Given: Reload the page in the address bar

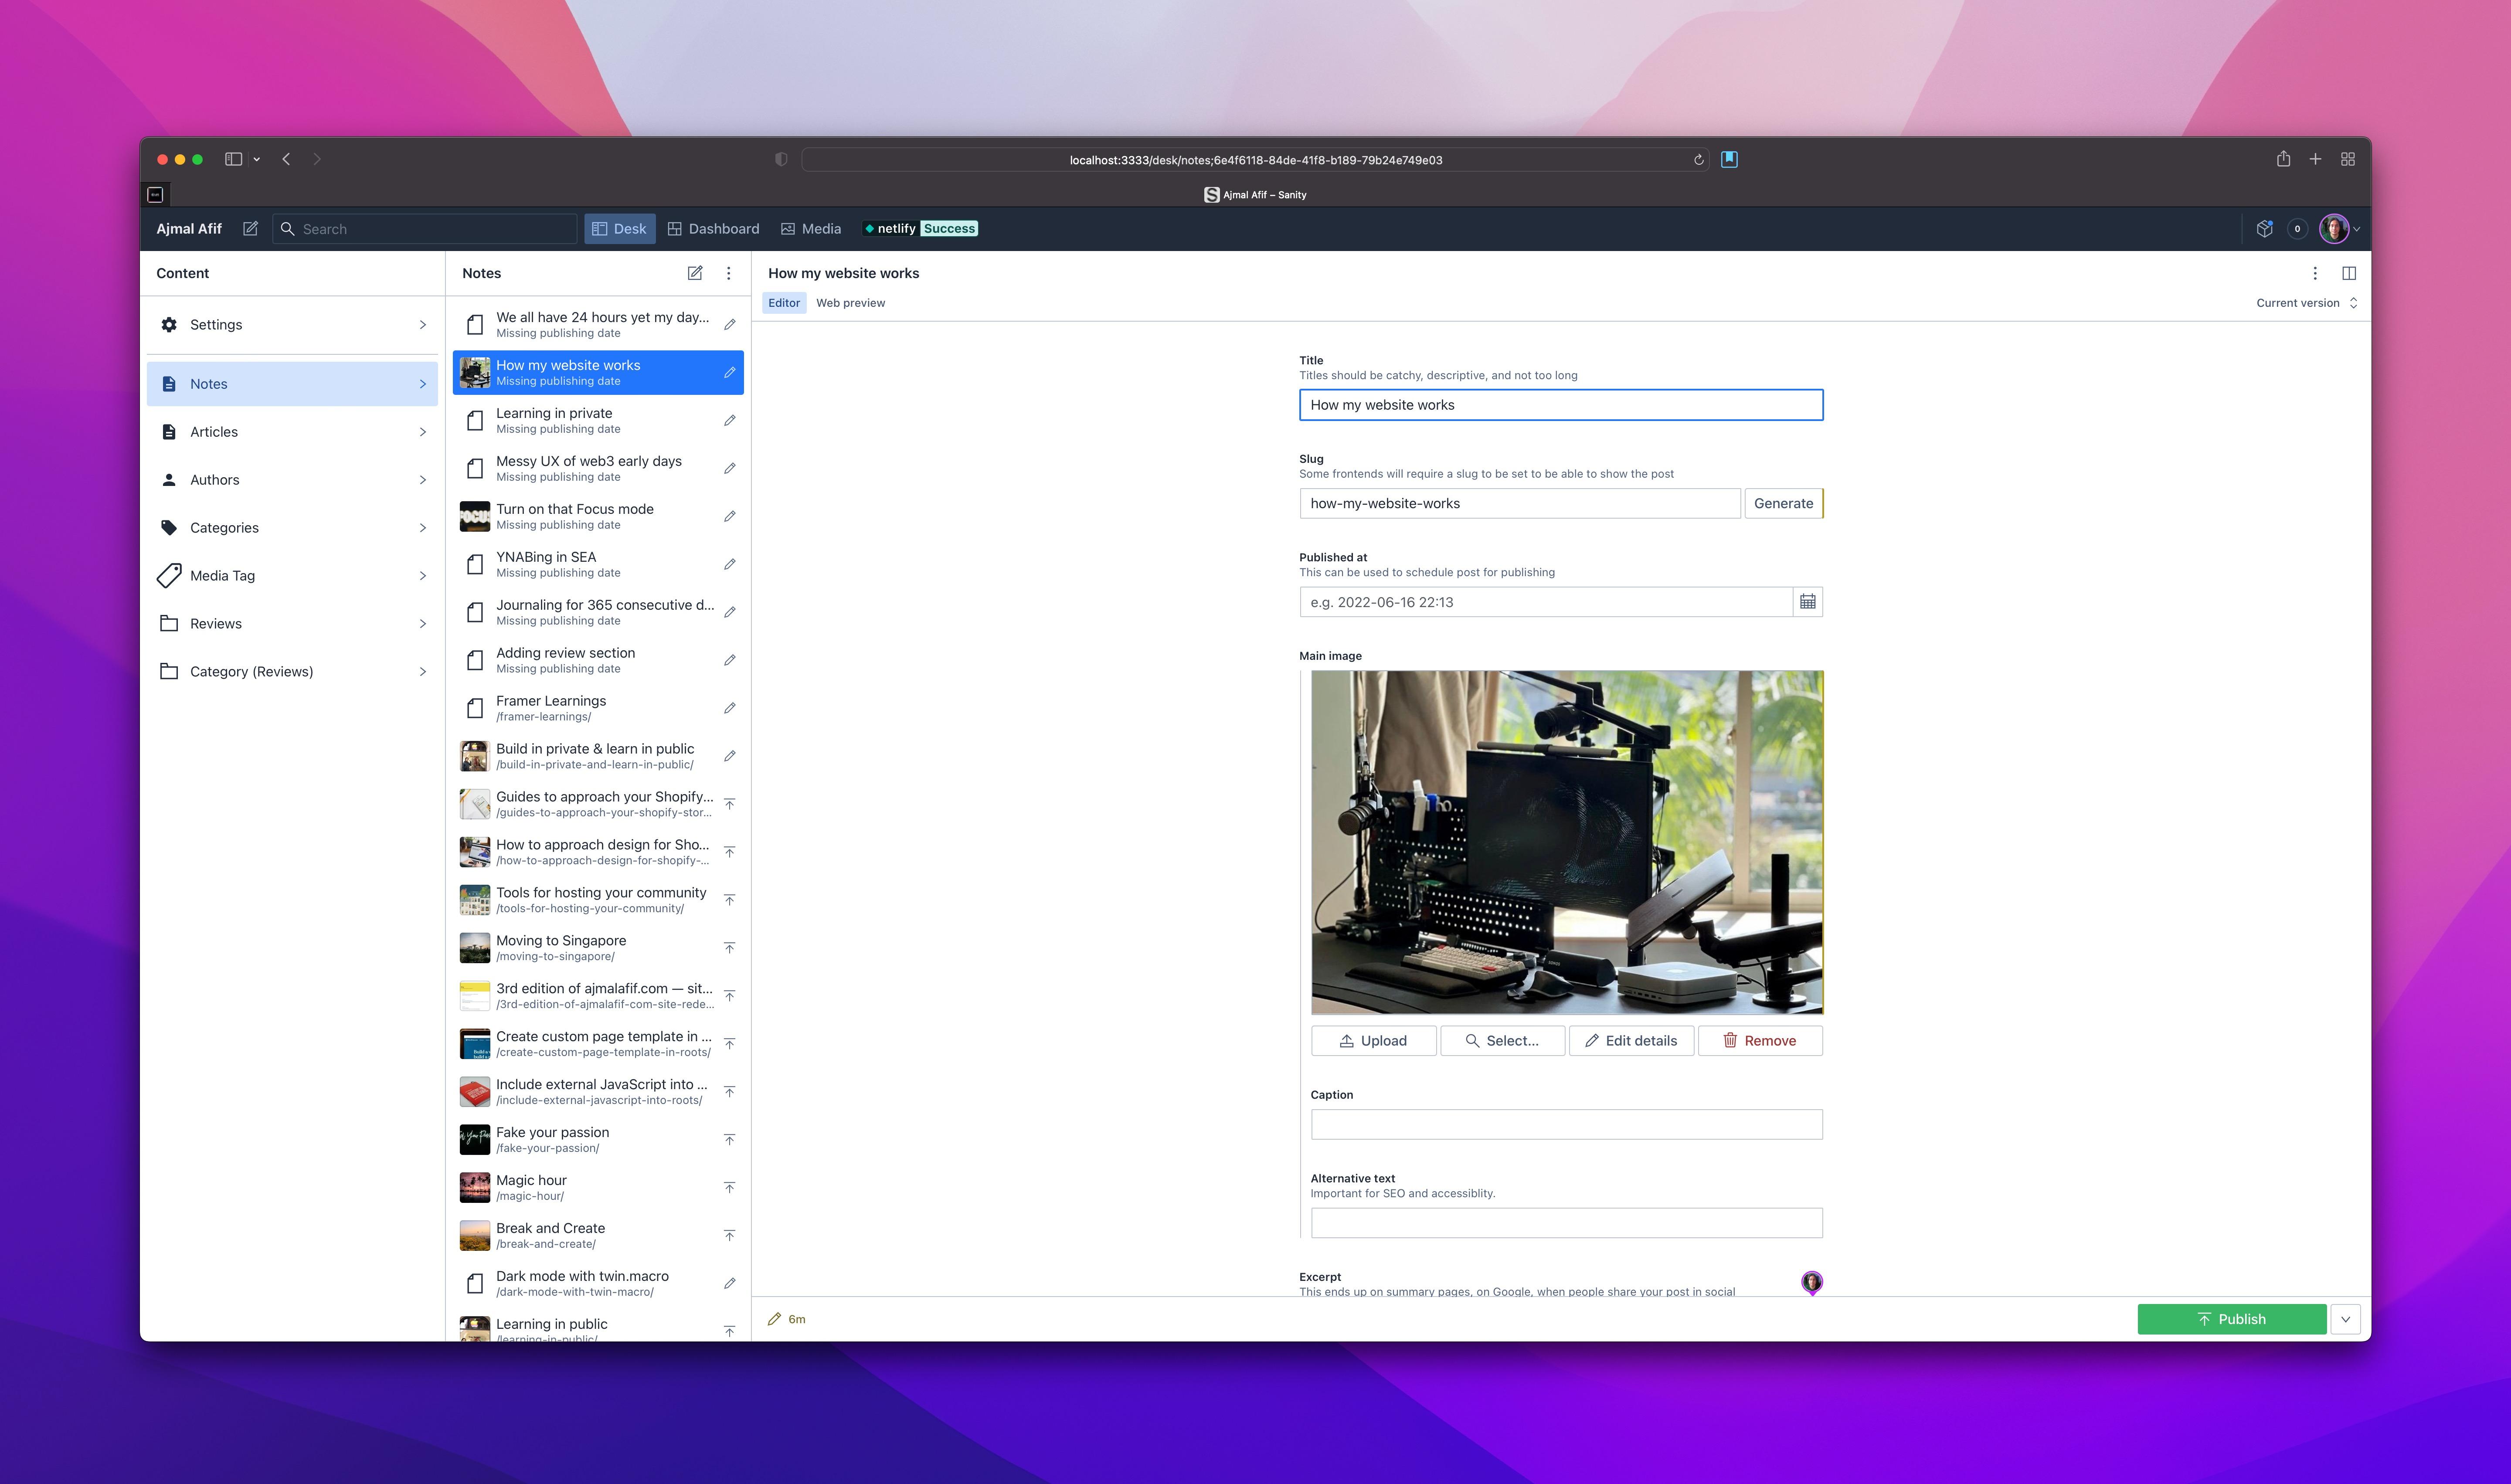Looking at the screenshot, I should (x=1698, y=160).
